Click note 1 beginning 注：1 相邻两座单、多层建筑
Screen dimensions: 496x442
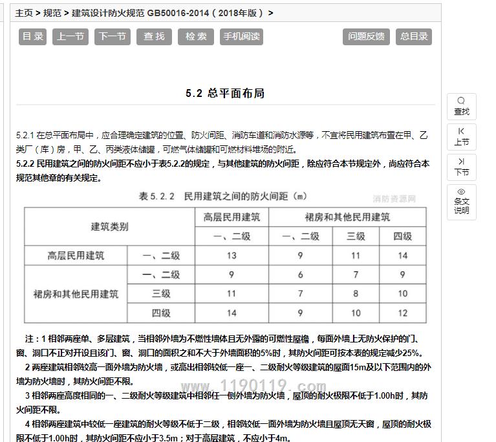click(x=221, y=346)
